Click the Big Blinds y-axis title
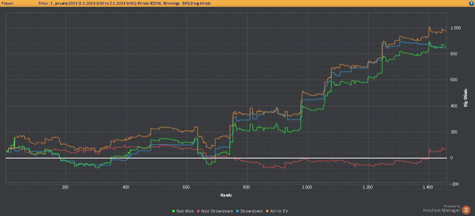This screenshot has height=216, width=475. [x=465, y=98]
